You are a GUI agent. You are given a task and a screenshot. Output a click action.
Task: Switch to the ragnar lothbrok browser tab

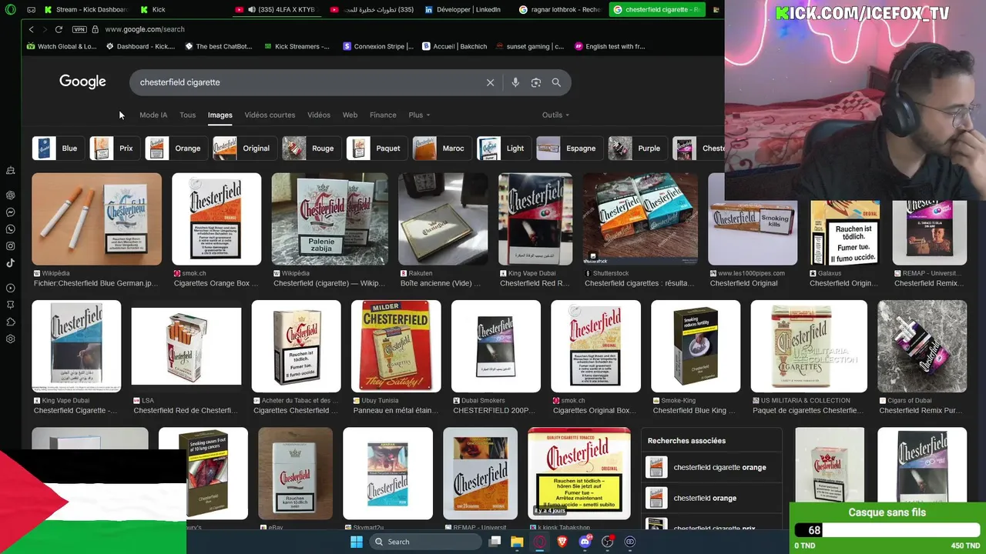coord(560,9)
